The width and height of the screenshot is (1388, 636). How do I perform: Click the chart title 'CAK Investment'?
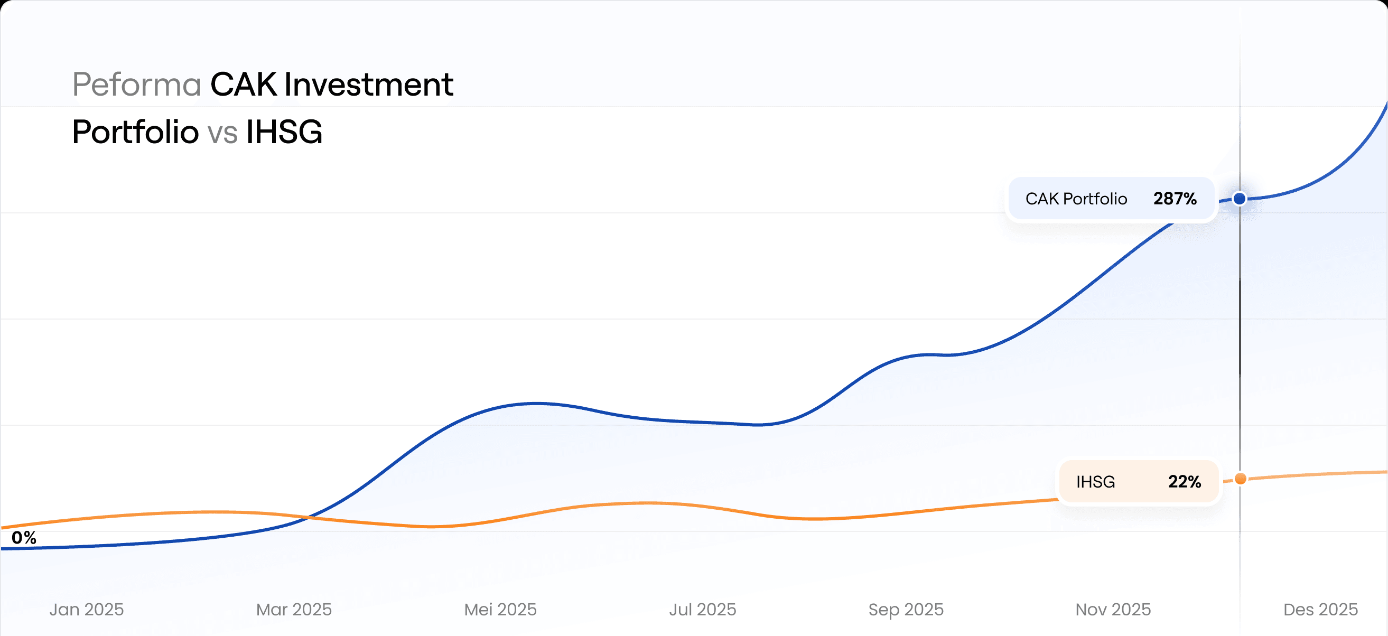click(x=331, y=85)
